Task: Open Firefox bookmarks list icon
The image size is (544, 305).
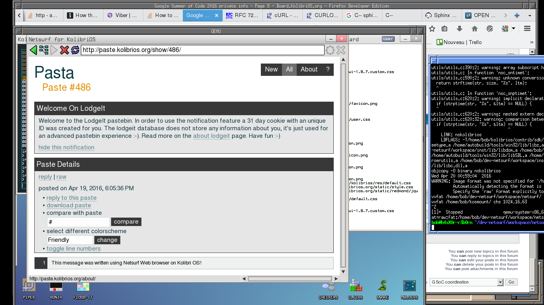Action: tap(445, 29)
